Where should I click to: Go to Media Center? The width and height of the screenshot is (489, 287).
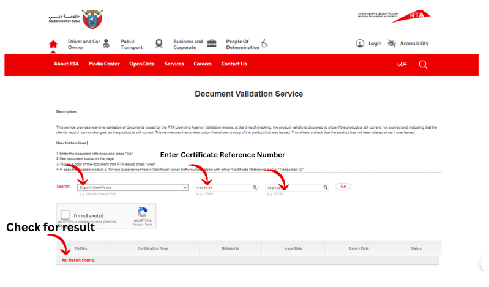coord(104,64)
